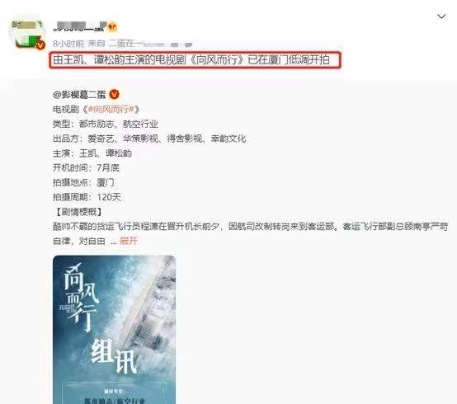Viewport: 457px width, 404px height.
Task: Open the poster's profile avatar
Action: [26, 33]
